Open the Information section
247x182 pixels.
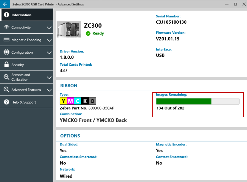click(x=27, y=15)
